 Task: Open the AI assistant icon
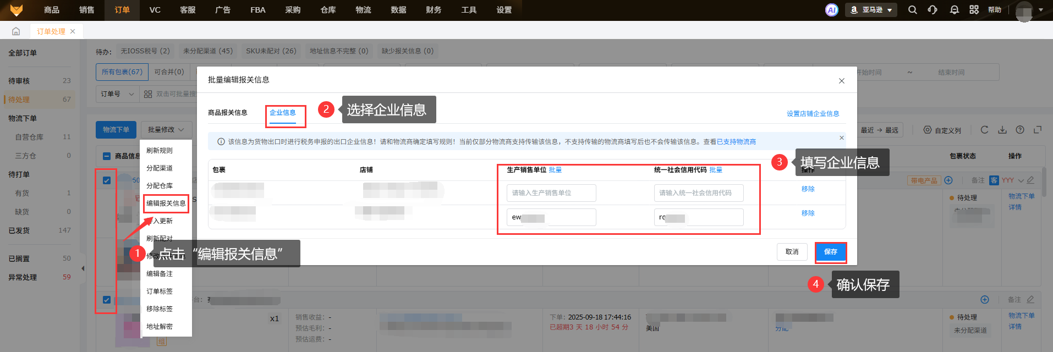point(831,10)
